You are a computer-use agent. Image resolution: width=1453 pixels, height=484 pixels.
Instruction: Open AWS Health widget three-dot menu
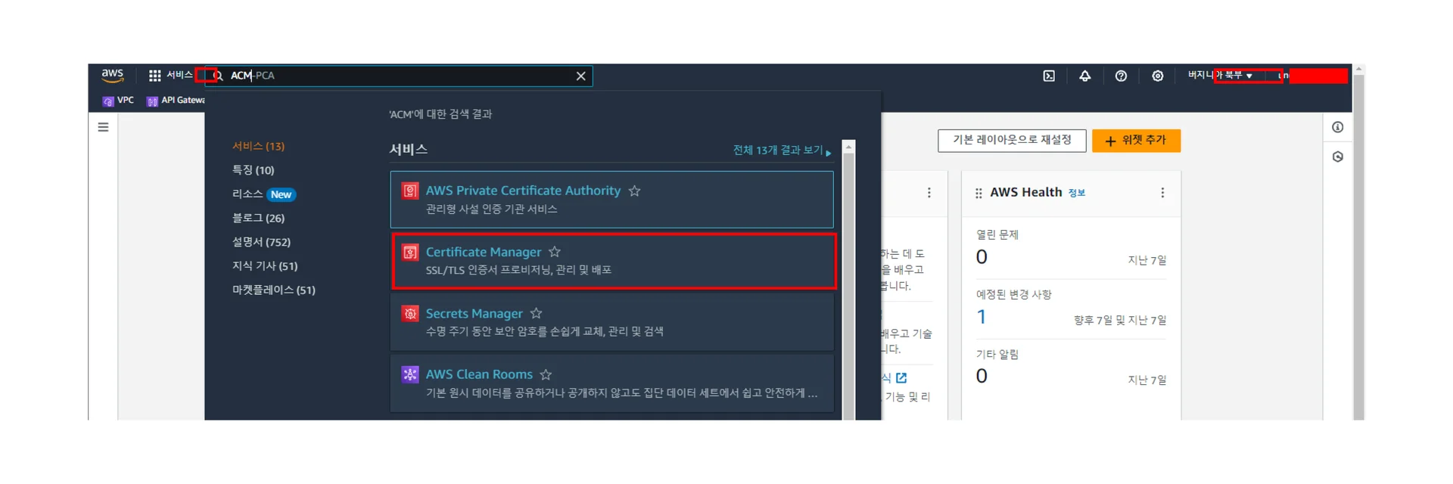1162,193
